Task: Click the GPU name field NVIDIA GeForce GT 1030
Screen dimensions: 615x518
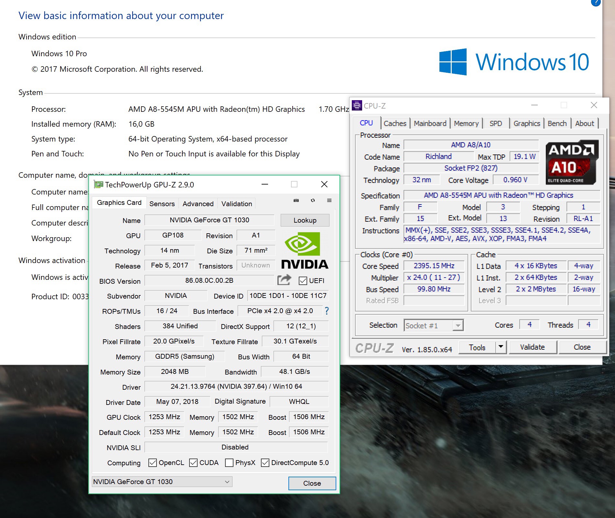Action: (x=209, y=220)
